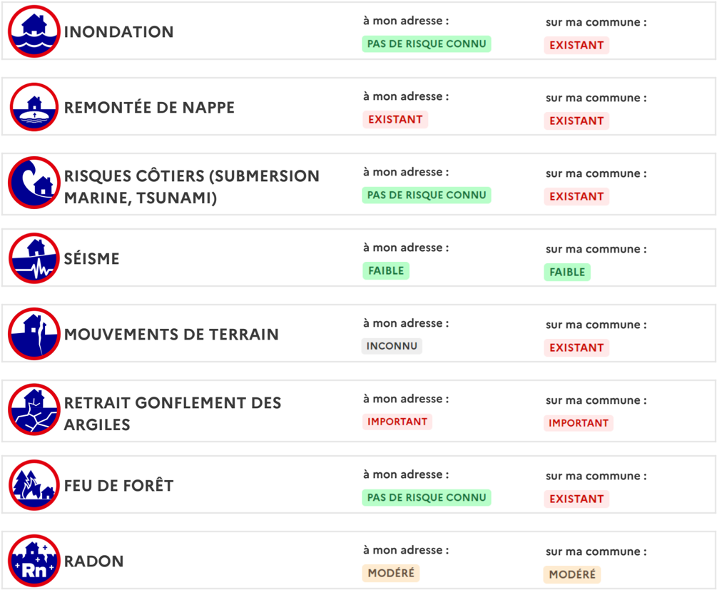Click the Radon Rn icon
The height and width of the screenshot is (590, 717).
point(34,561)
